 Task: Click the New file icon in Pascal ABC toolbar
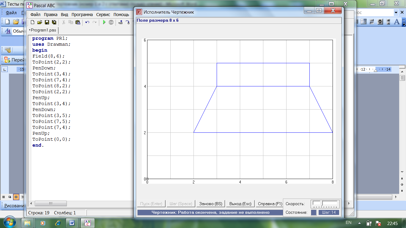pyautogui.click(x=33, y=22)
